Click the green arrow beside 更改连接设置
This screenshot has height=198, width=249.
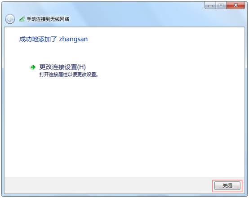tap(33, 67)
